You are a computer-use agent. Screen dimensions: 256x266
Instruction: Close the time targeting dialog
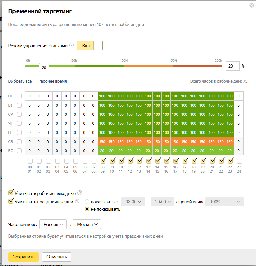pos(252,5)
